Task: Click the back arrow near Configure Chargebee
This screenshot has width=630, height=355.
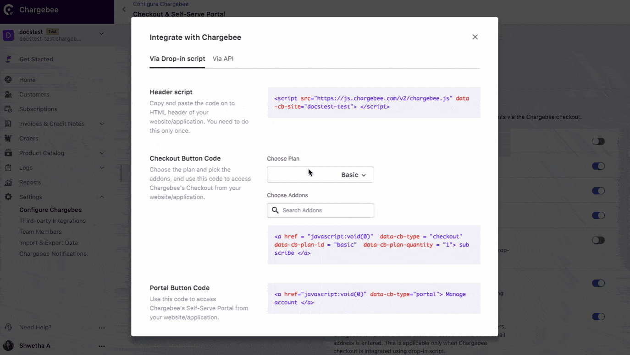Action: 124,9
